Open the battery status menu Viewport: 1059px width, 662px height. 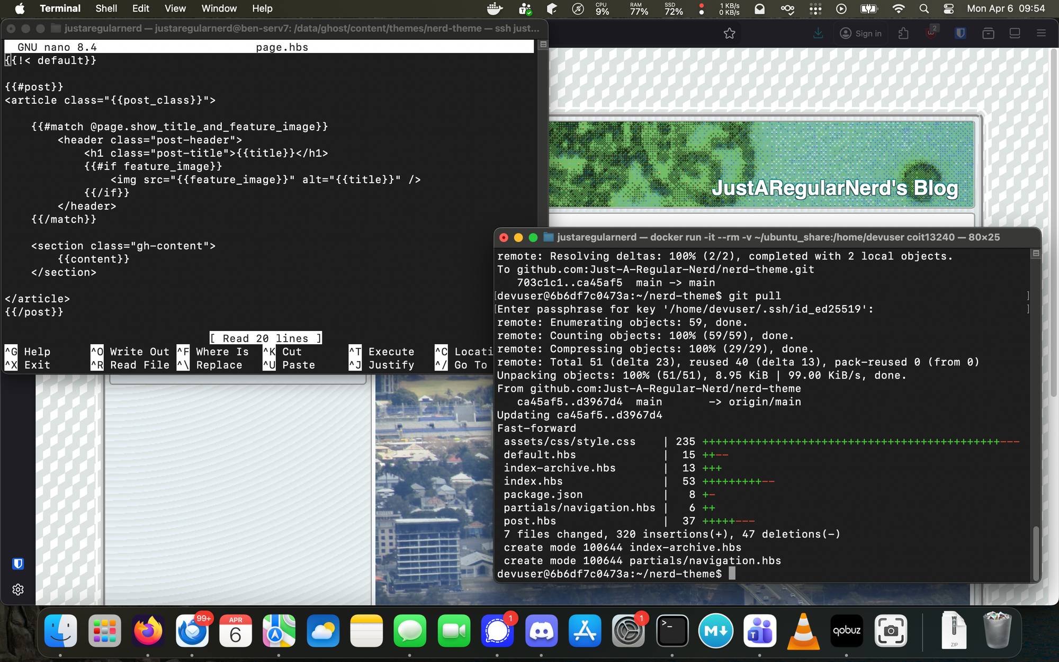click(x=868, y=8)
